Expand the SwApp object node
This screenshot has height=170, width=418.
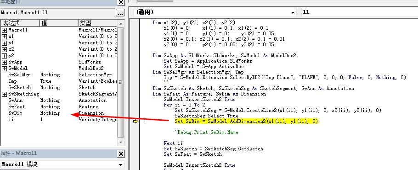click(x=4, y=62)
